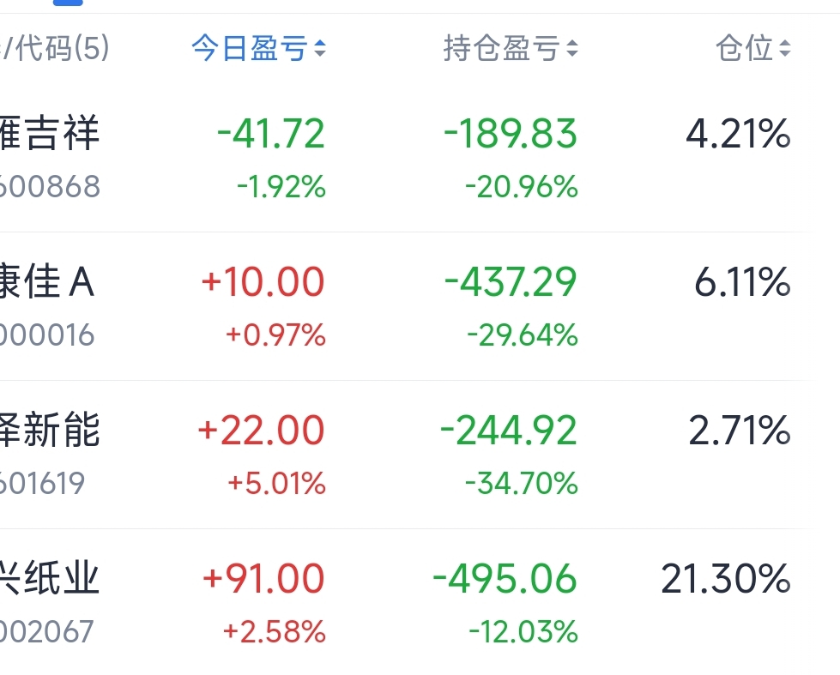Tap holding loss value -437.29

(x=511, y=283)
